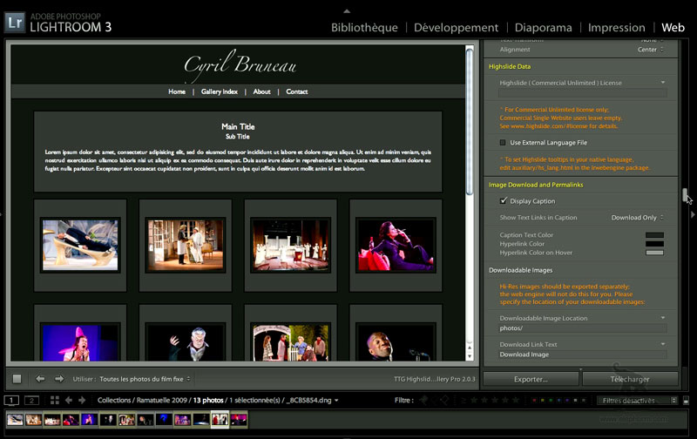The width and height of the screenshot is (697, 439).
Task: Click the filmstrip bar forward arrow
Action: click(x=82, y=401)
